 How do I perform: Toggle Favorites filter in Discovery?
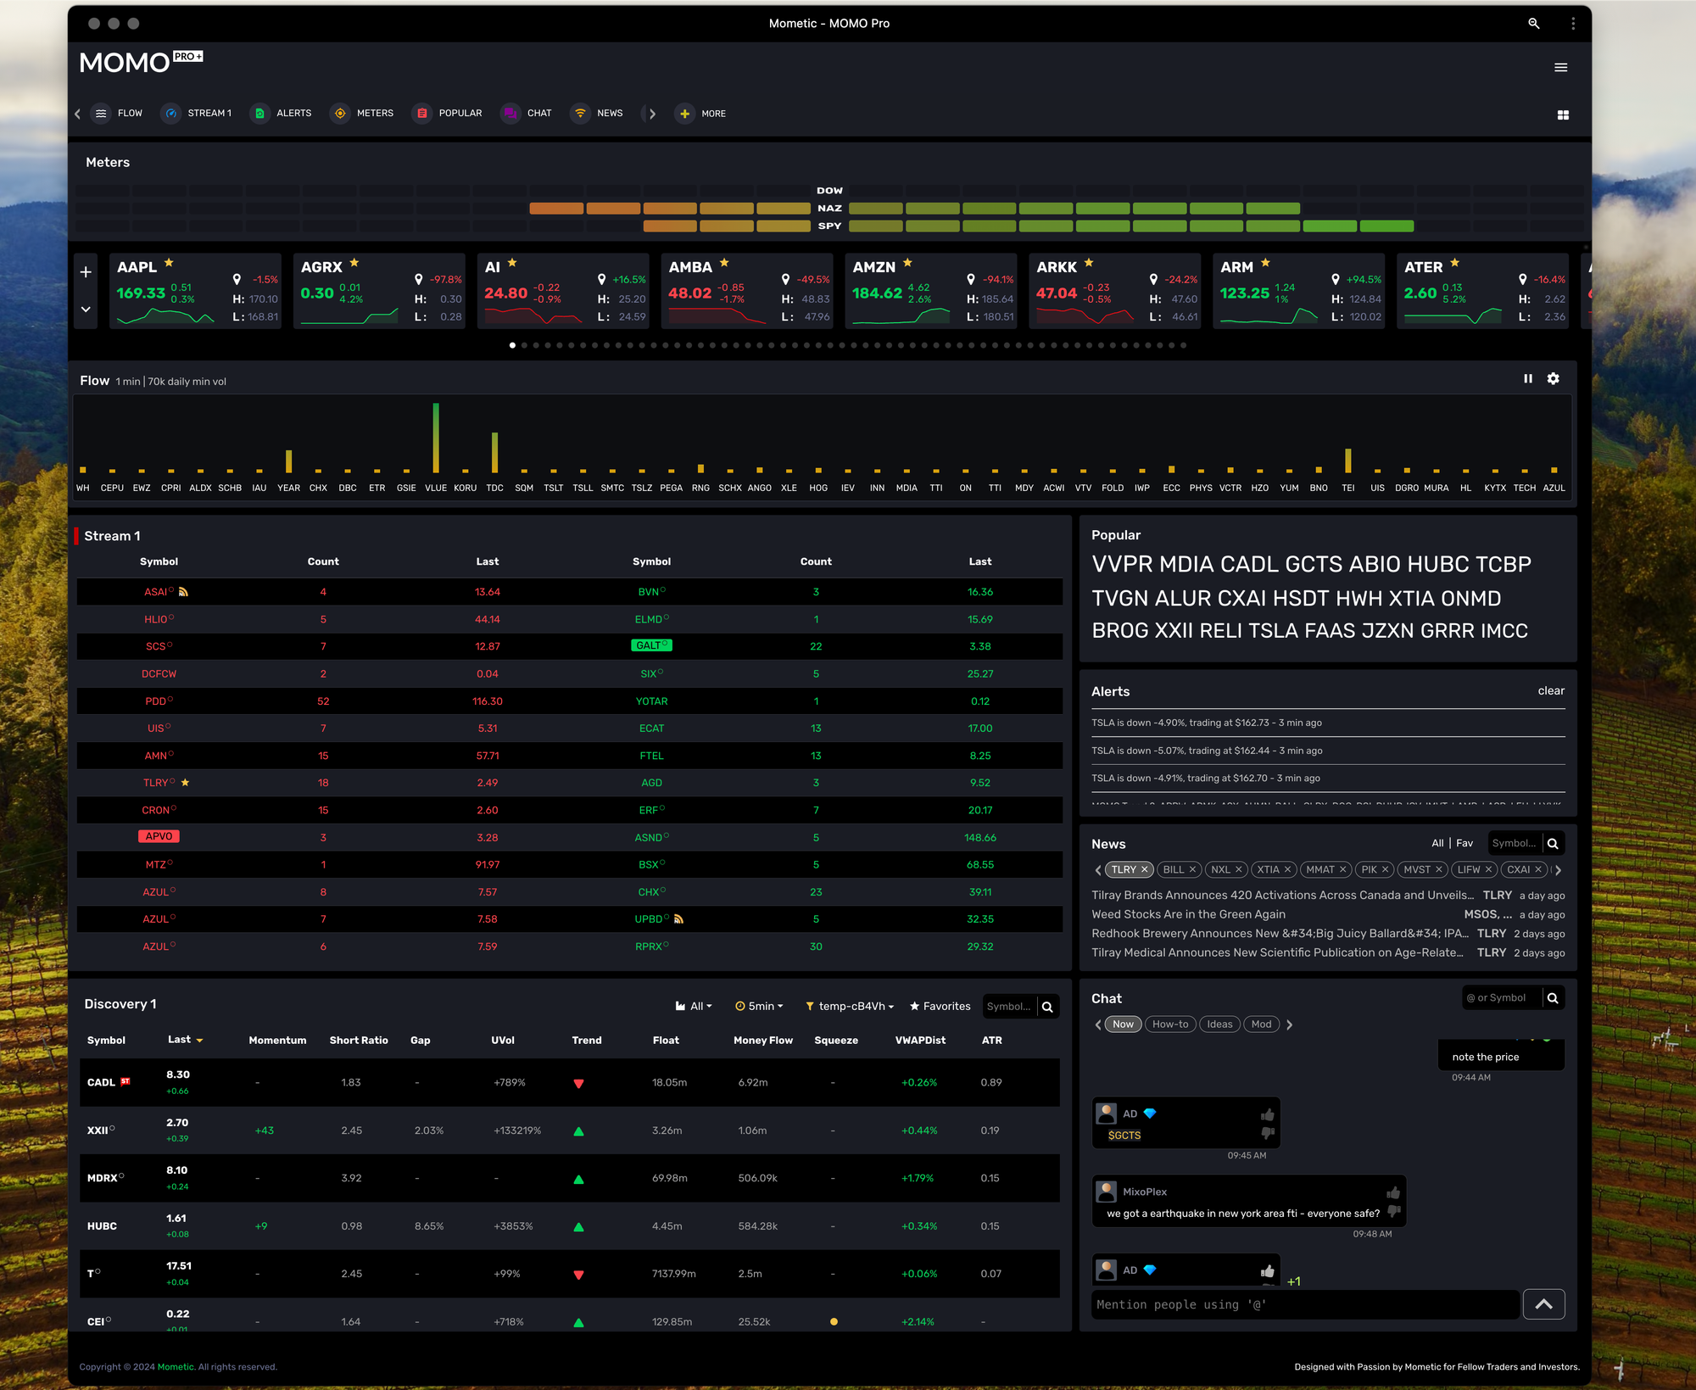click(x=940, y=1007)
